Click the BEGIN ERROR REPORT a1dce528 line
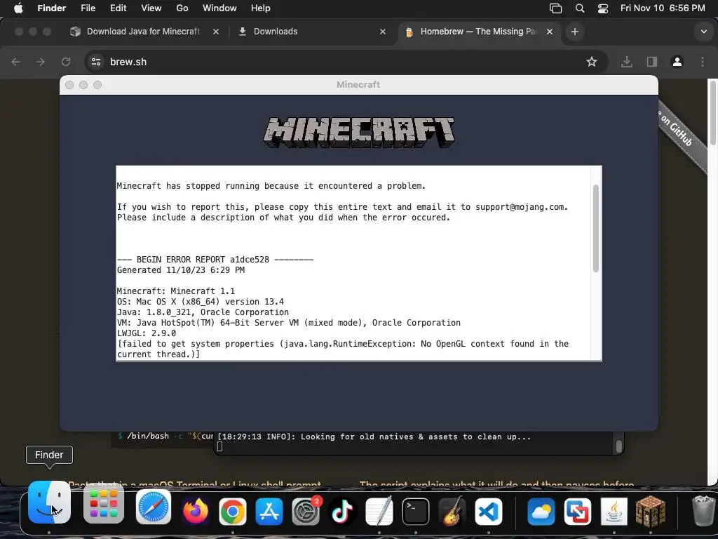Screen dimensions: 718x539 (215, 260)
